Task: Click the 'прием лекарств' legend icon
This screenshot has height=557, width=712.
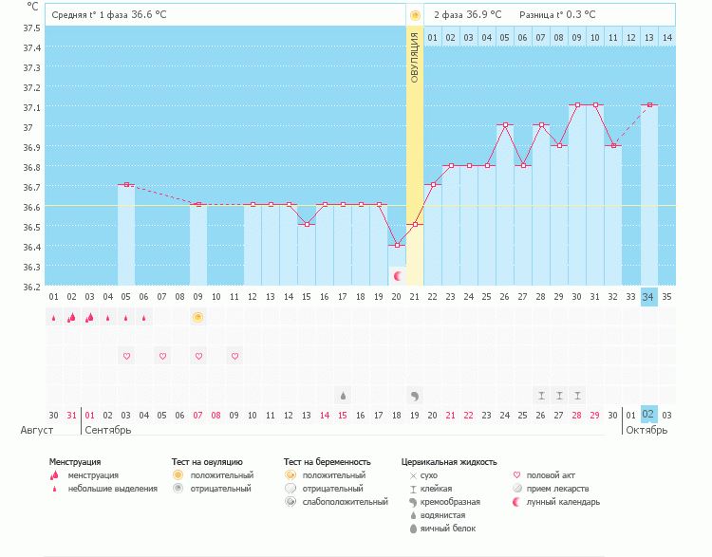Action: pyautogui.click(x=517, y=489)
